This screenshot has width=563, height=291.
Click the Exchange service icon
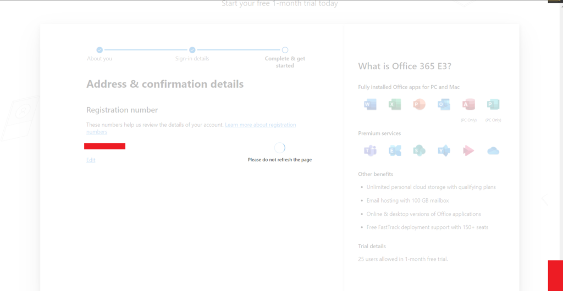click(x=395, y=151)
